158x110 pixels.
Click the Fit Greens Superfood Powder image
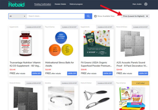coord(97,44)
